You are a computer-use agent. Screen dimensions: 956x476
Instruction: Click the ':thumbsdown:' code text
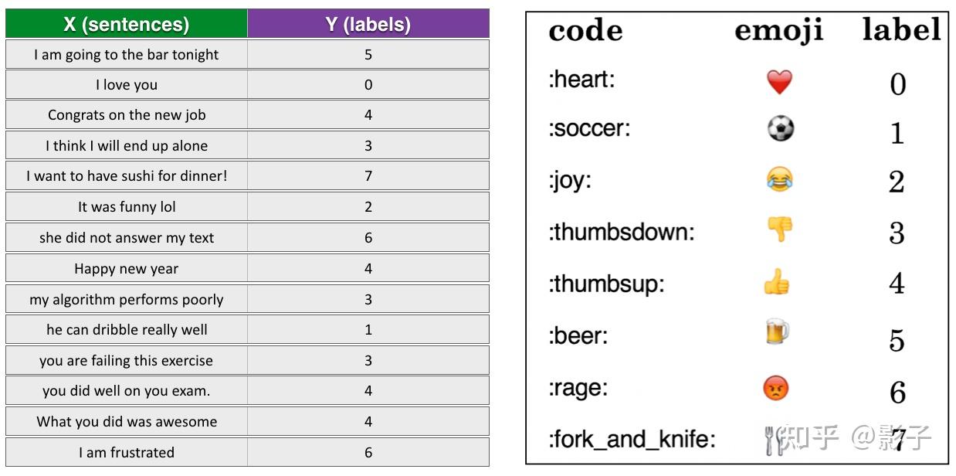tap(622, 232)
